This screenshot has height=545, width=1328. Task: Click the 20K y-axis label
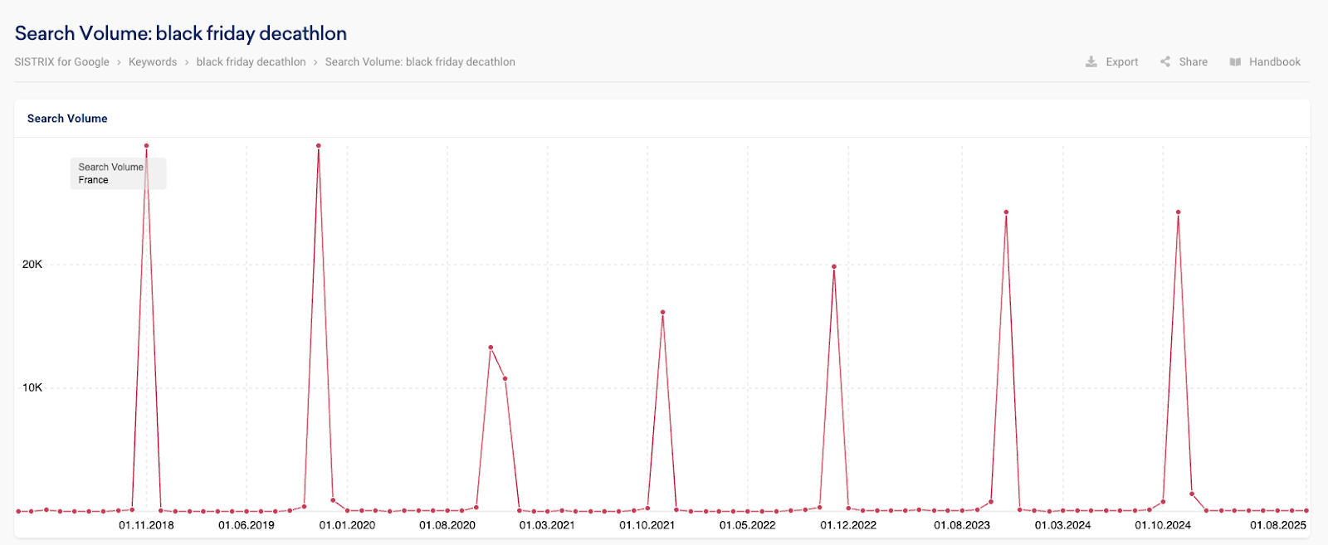click(32, 265)
